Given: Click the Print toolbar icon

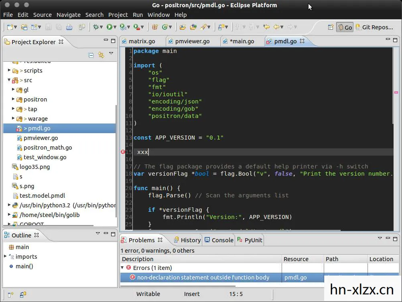Looking at the screenshot, I should click(x=69, y=27).
